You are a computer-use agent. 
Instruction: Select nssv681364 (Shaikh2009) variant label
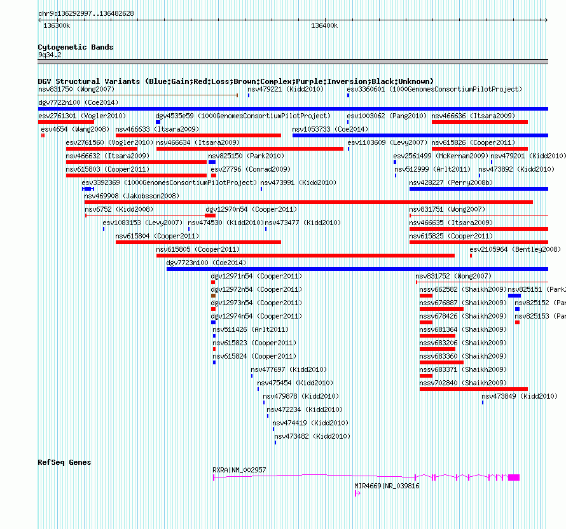463,329
